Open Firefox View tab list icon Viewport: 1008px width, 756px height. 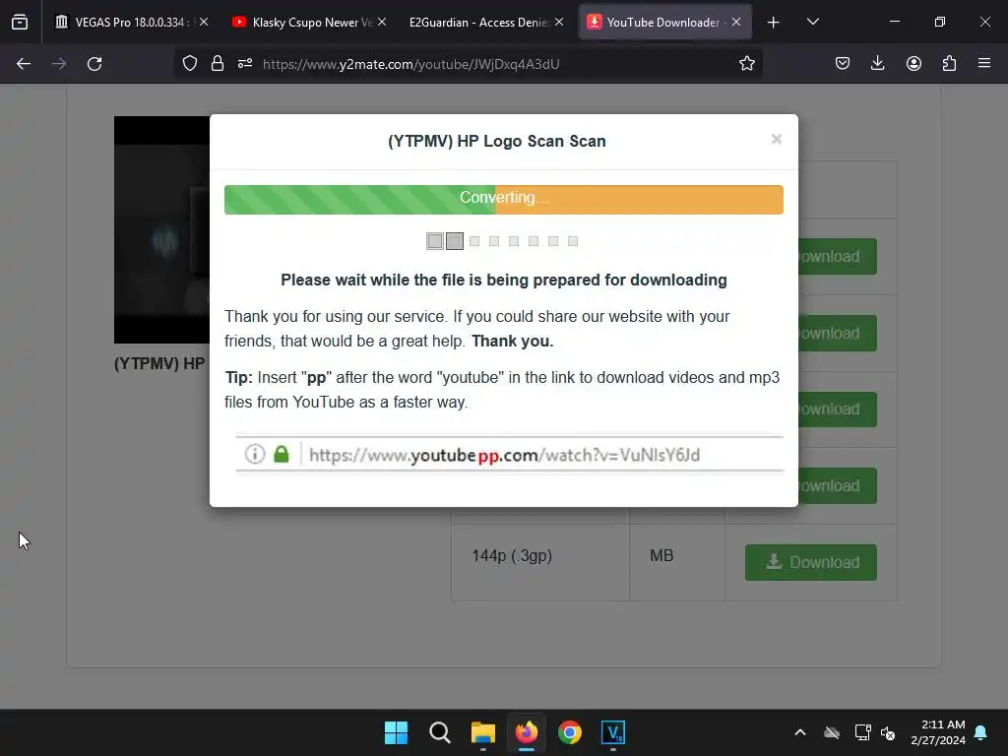(20, 22)
